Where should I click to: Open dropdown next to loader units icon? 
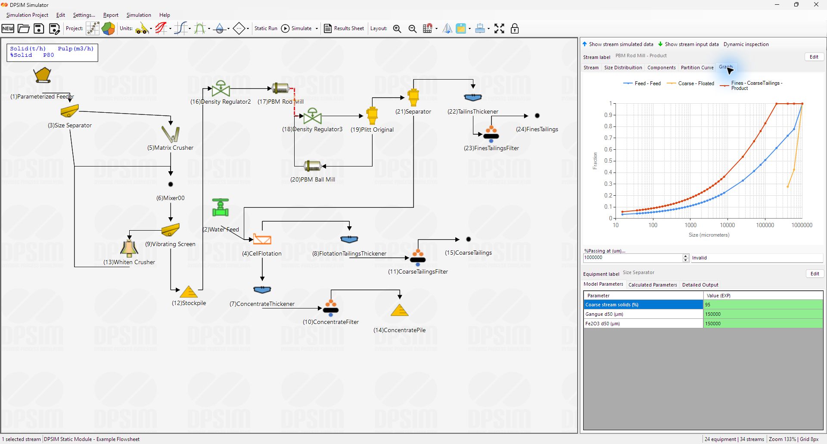151,29
